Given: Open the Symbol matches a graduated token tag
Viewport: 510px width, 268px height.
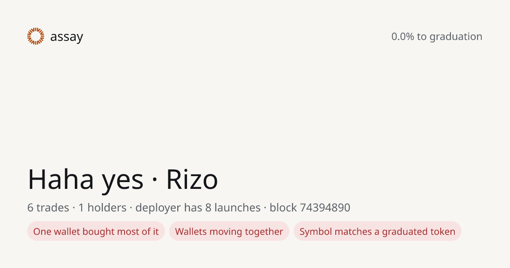Looking at the screenshot, I should tap(377, 231).
